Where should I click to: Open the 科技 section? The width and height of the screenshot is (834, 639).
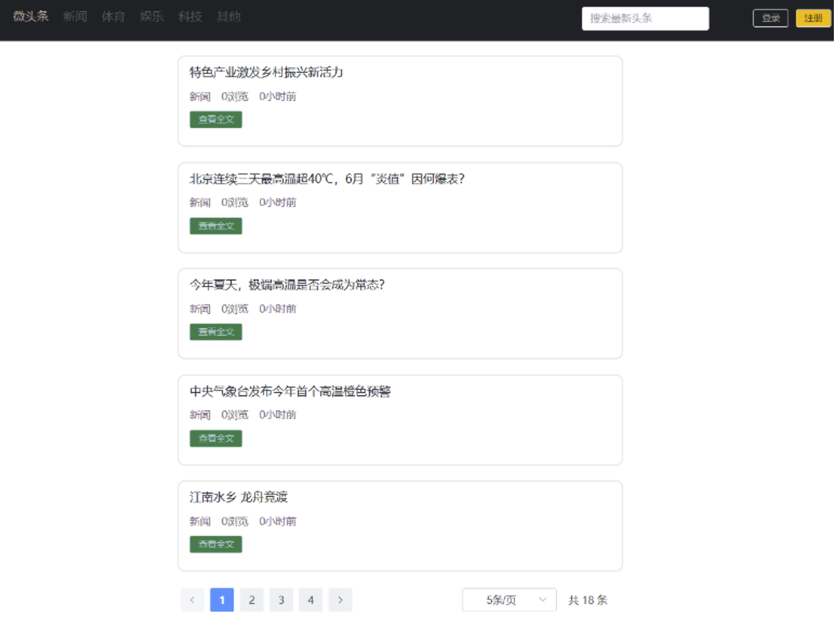click(x=190, y=17)
